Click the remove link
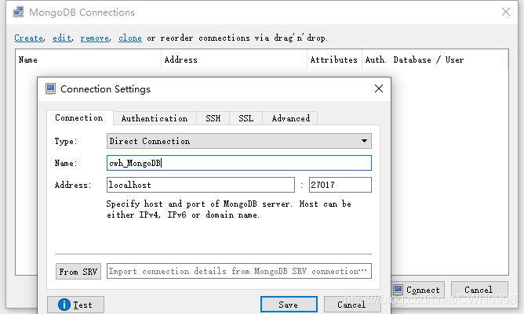The height and width of the screenshot is (314, 524). (x=95, y=38)
